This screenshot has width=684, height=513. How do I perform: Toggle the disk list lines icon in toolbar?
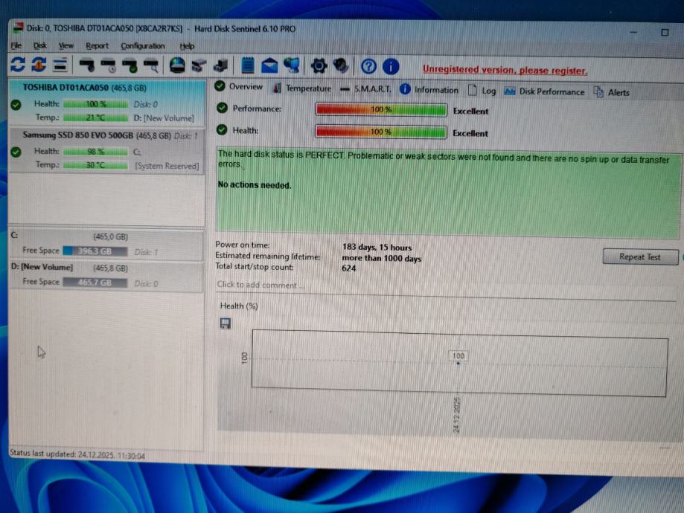pyautogui.click(x=60, y=65)
